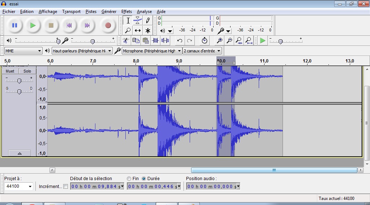Select the Fin radio button
This screenshot has width=370, height=205.
pos(129,179)
